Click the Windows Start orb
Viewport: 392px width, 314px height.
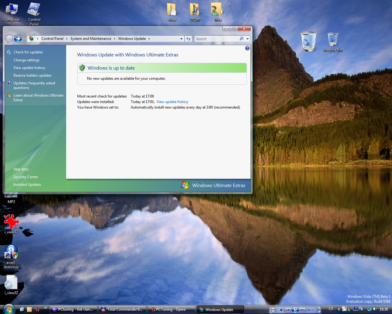pos(9,309)
